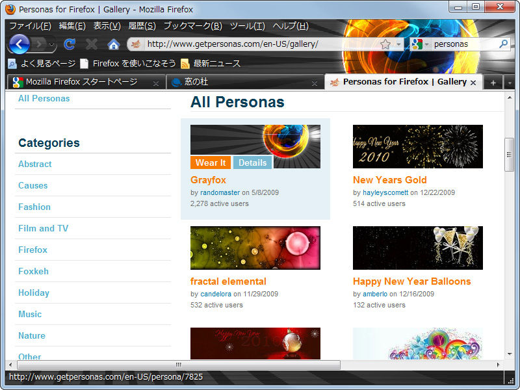The width and height of the screenshot is (520, 390).
Task: Open the 表示(V) menu
Action: click(x=107, y=26)
